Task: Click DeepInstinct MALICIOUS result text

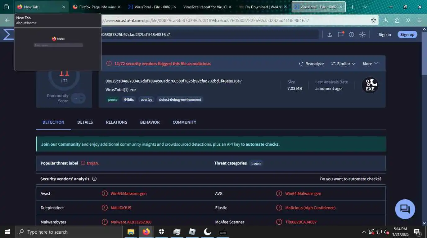Action: click(x=121, y=208)
